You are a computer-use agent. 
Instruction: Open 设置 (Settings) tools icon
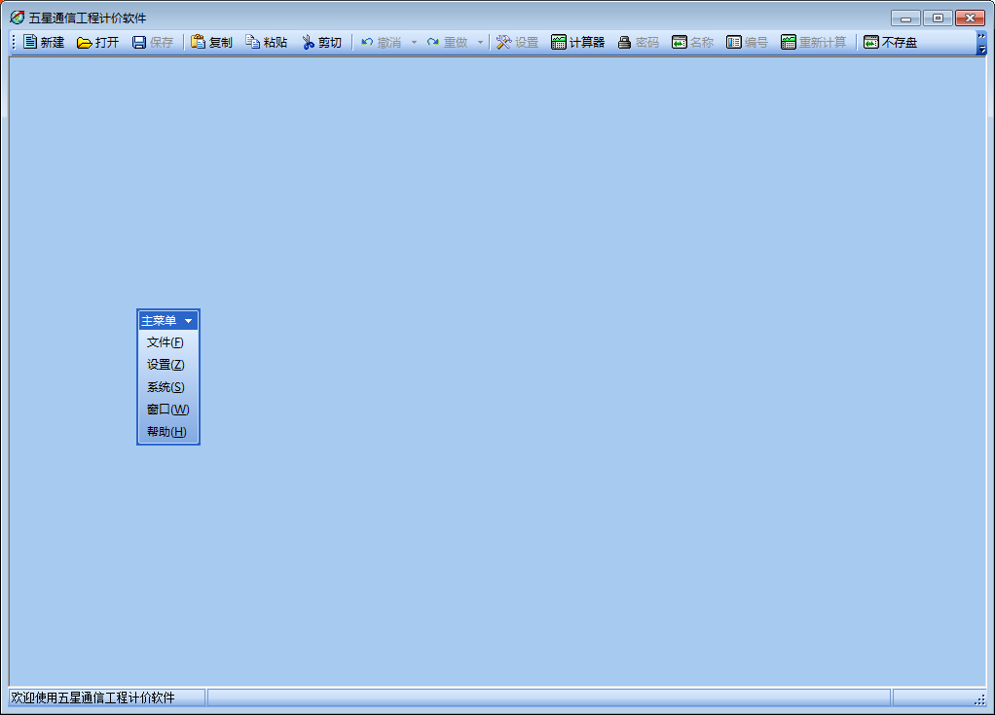tap(504, 42)
